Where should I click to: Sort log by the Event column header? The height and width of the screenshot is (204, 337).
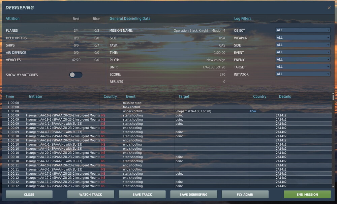131,96
